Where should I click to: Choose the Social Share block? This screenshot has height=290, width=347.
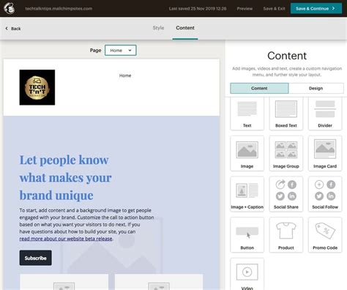click(286, 194)
